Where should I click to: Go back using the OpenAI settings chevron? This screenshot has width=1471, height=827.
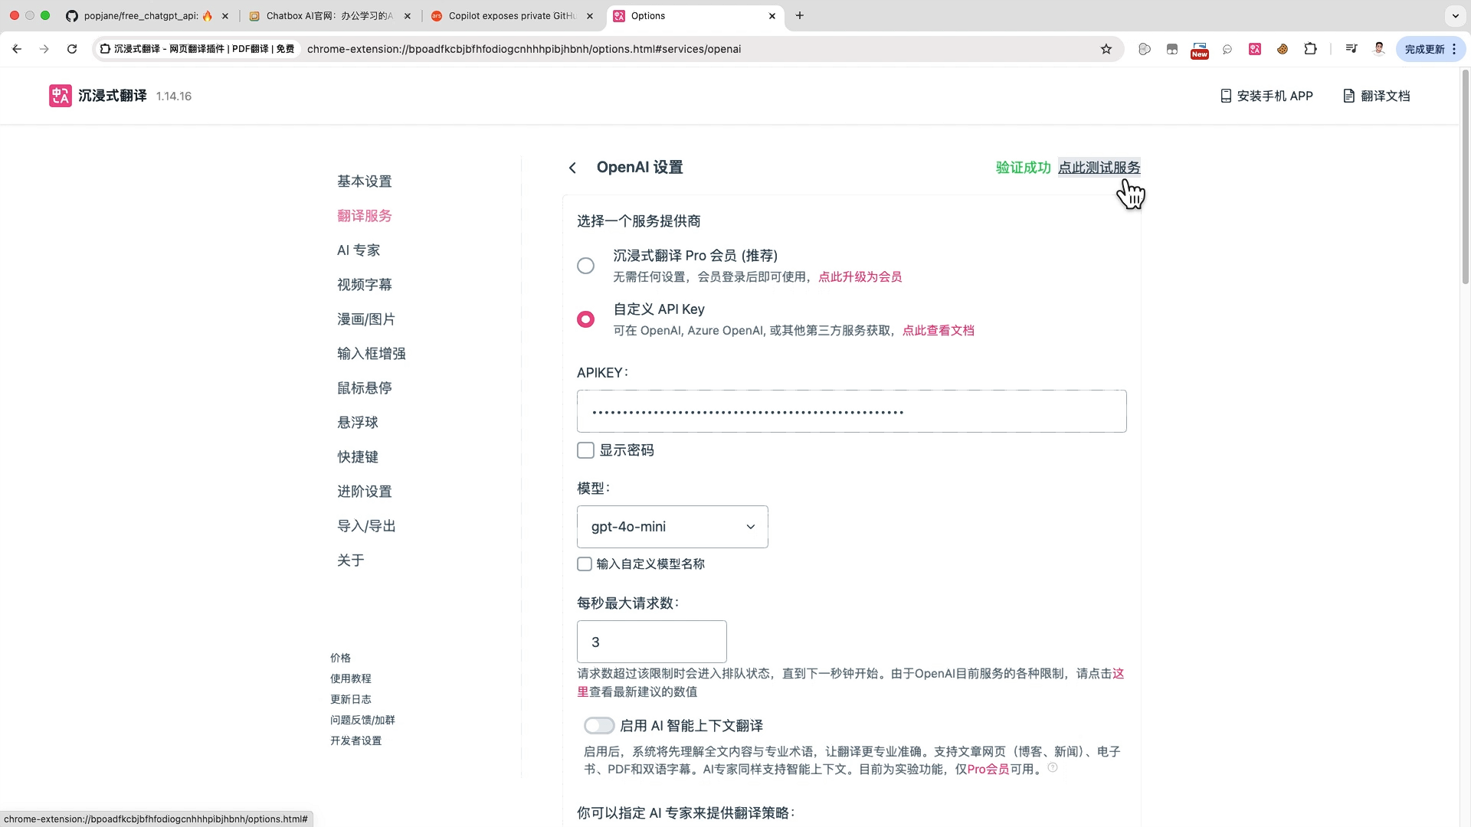572,168
